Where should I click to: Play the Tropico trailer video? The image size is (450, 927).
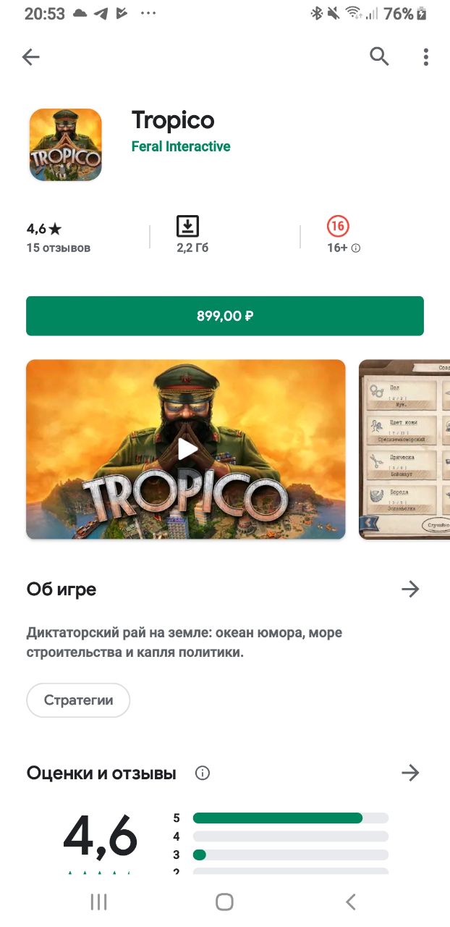[x=186, y=449]
